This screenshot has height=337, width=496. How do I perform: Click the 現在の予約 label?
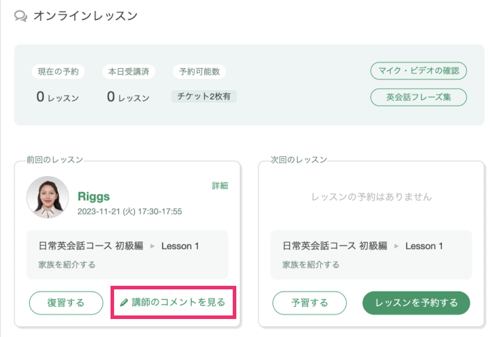pyautogui.click(x=58, y=71)
